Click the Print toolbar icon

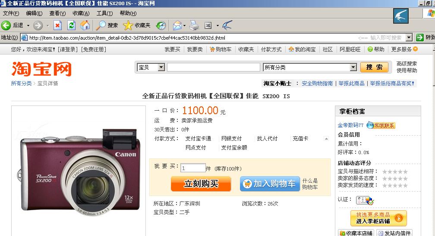click(x=194, y=25)
